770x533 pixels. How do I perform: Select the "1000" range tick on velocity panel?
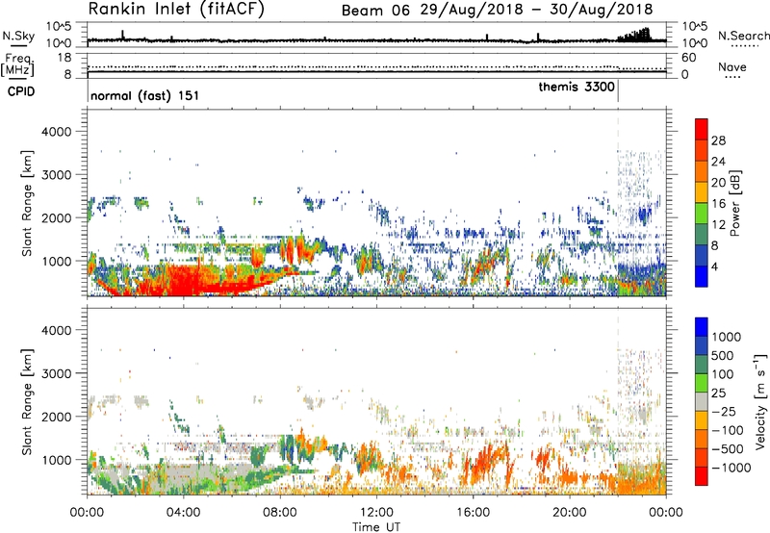57,460
